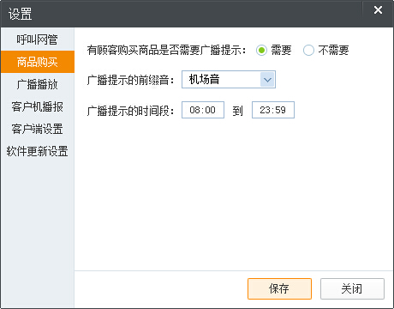Viewport: 394px width, 309px height.
Task: Close the 设置 dialog with the X icon
Action: (x=378, y=10)
